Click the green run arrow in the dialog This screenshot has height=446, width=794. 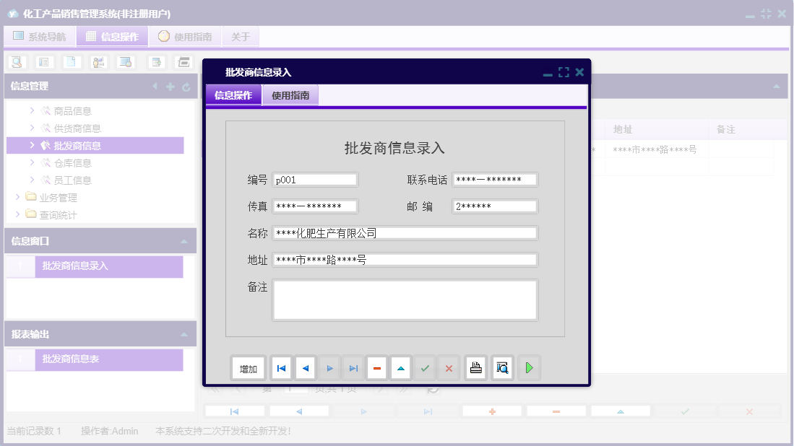tap(529, 367)
